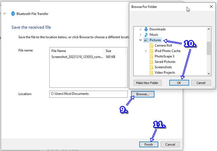Click the folder tree scrollbar thumb
The height and width of the screenshot is (151, 217).
[209, 48]
